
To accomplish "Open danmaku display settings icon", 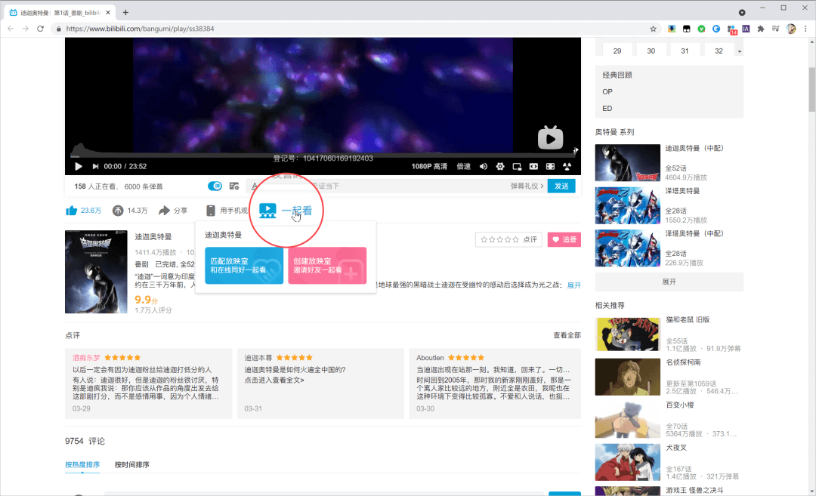I will click(x=234, y=186).
